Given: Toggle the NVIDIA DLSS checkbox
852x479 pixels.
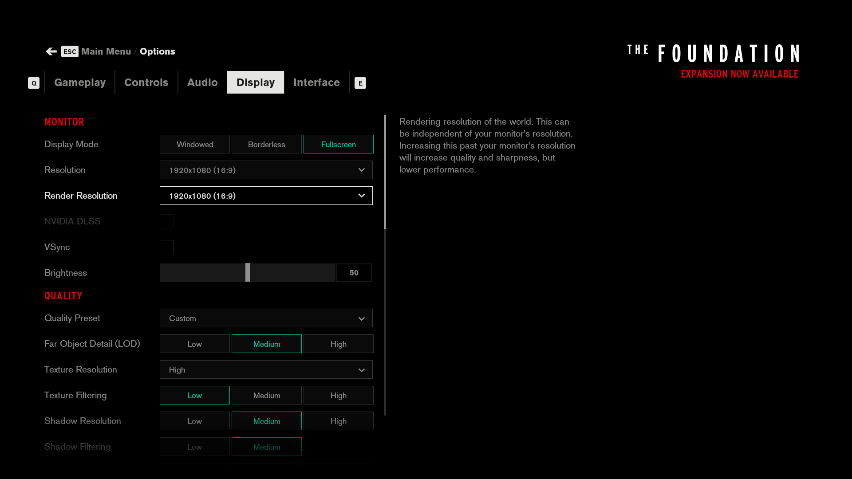Looking at the screenshot, I should tap(167, 221).
